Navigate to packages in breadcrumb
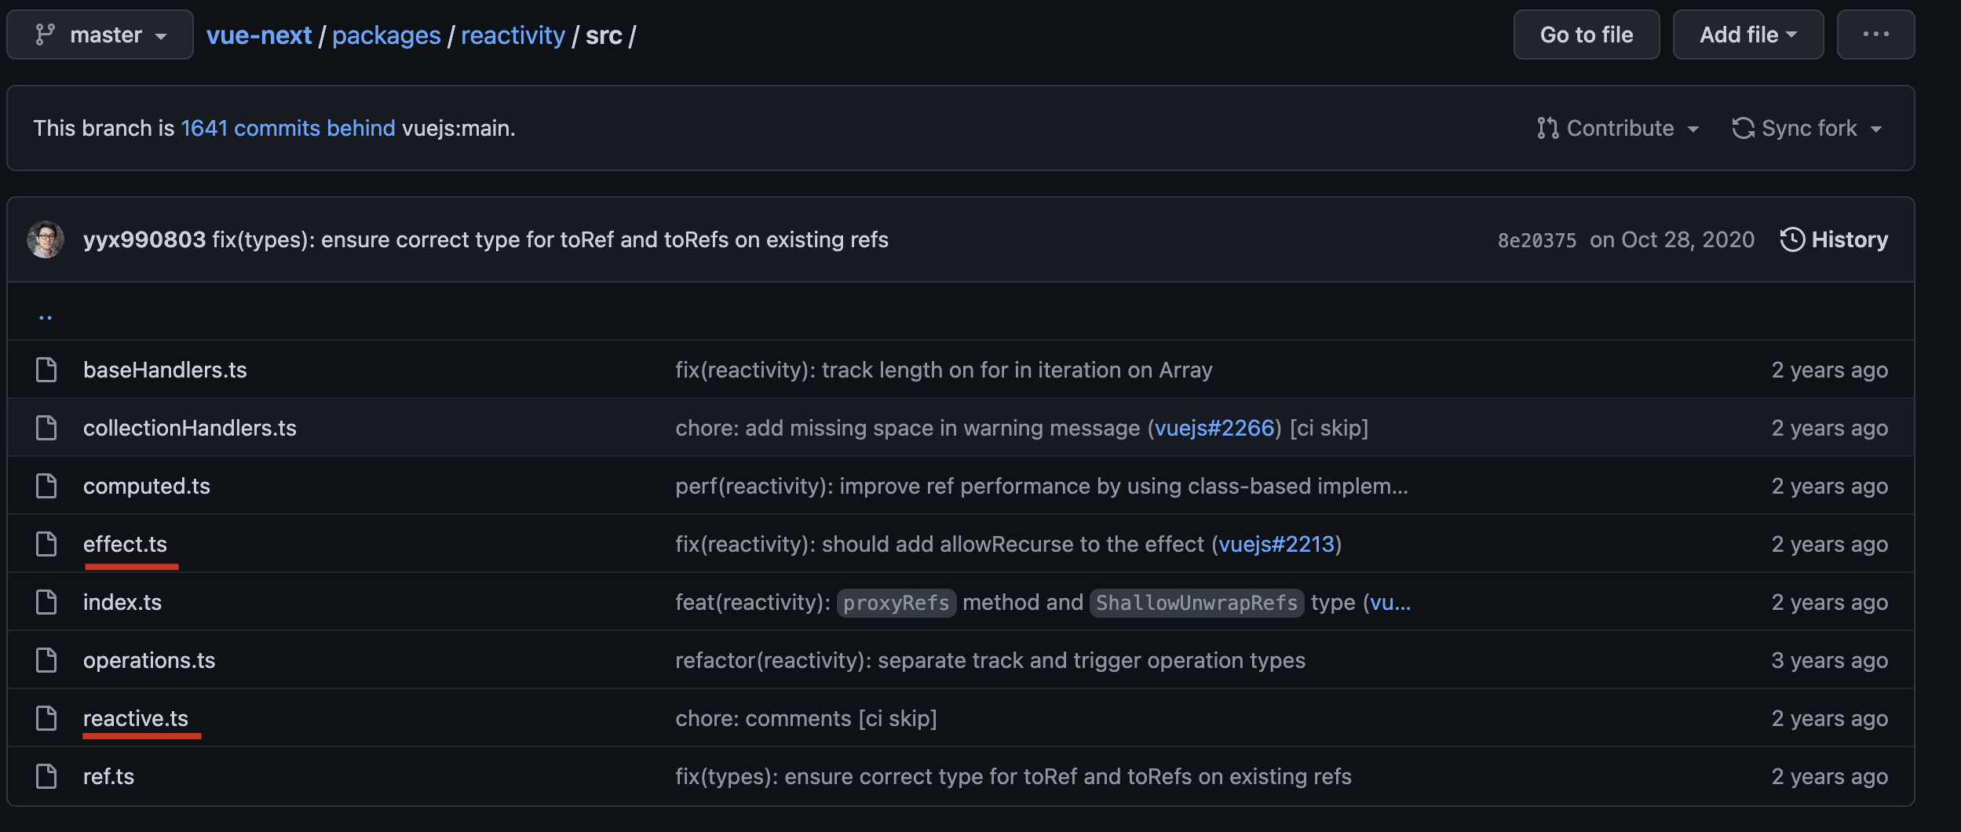This screenshot has height=832, width=1961. click(386, 35)
